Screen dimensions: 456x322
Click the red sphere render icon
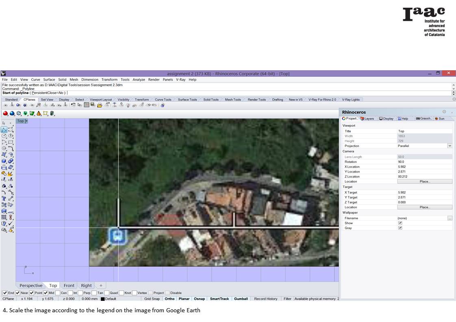(6, 113)
